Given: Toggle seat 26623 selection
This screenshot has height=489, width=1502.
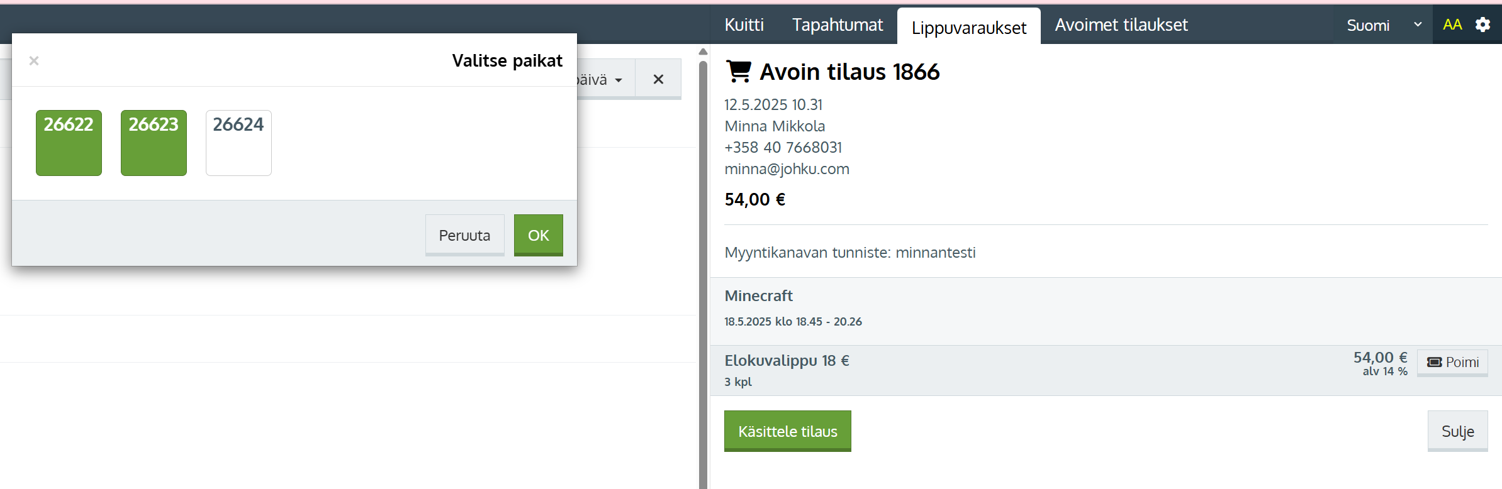Looking at the screenshot, I should point(154,143).
